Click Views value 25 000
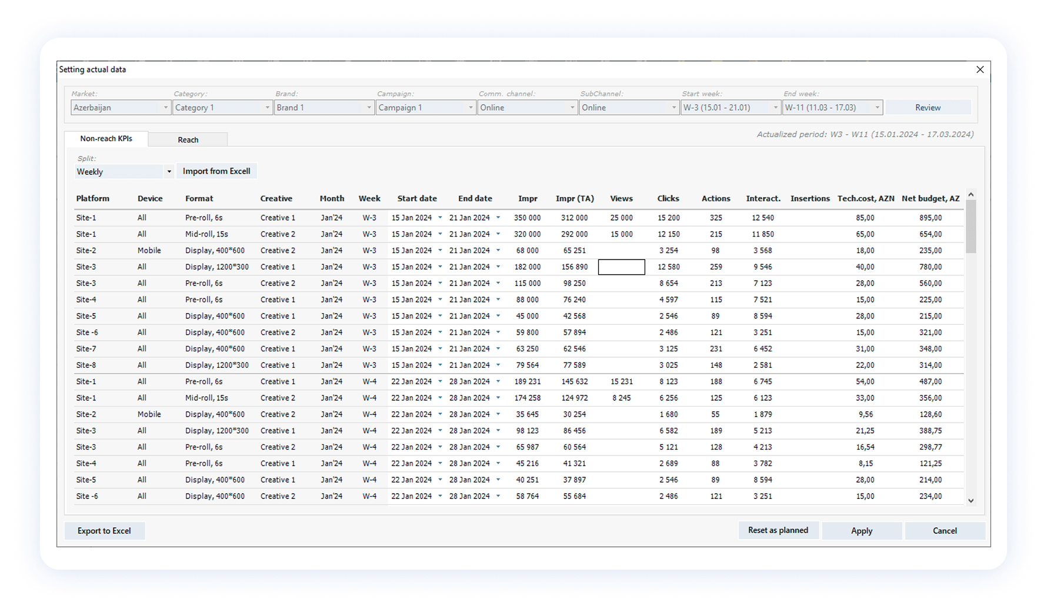Screen dimensions: 1047x612 click(622, 218)
